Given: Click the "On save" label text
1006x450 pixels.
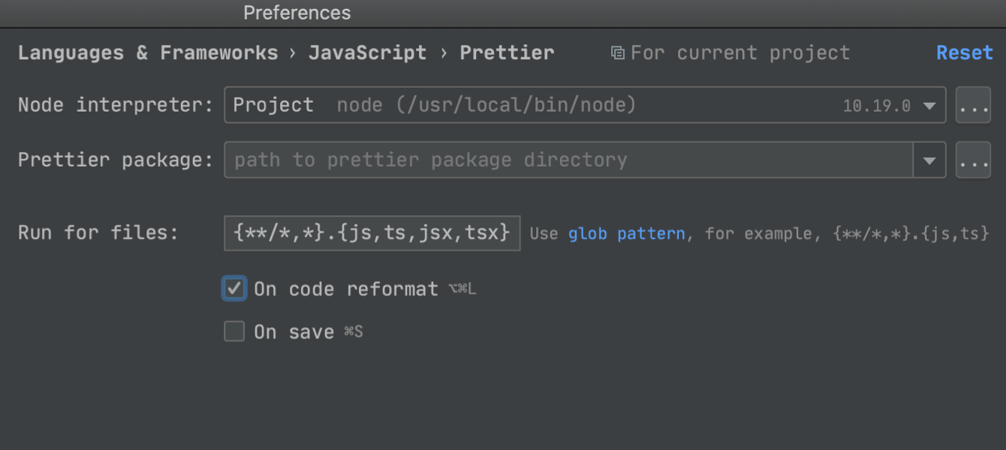Looking at the screenshot, I should [x=294, y=332].
